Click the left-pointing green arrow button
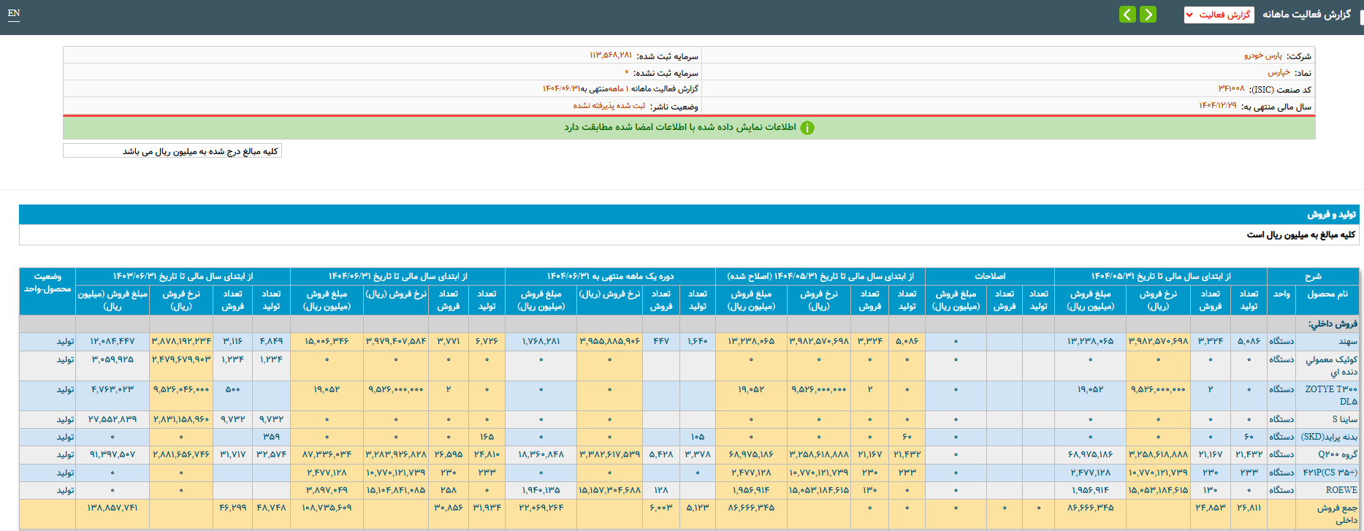 (x=1127, y=15)
